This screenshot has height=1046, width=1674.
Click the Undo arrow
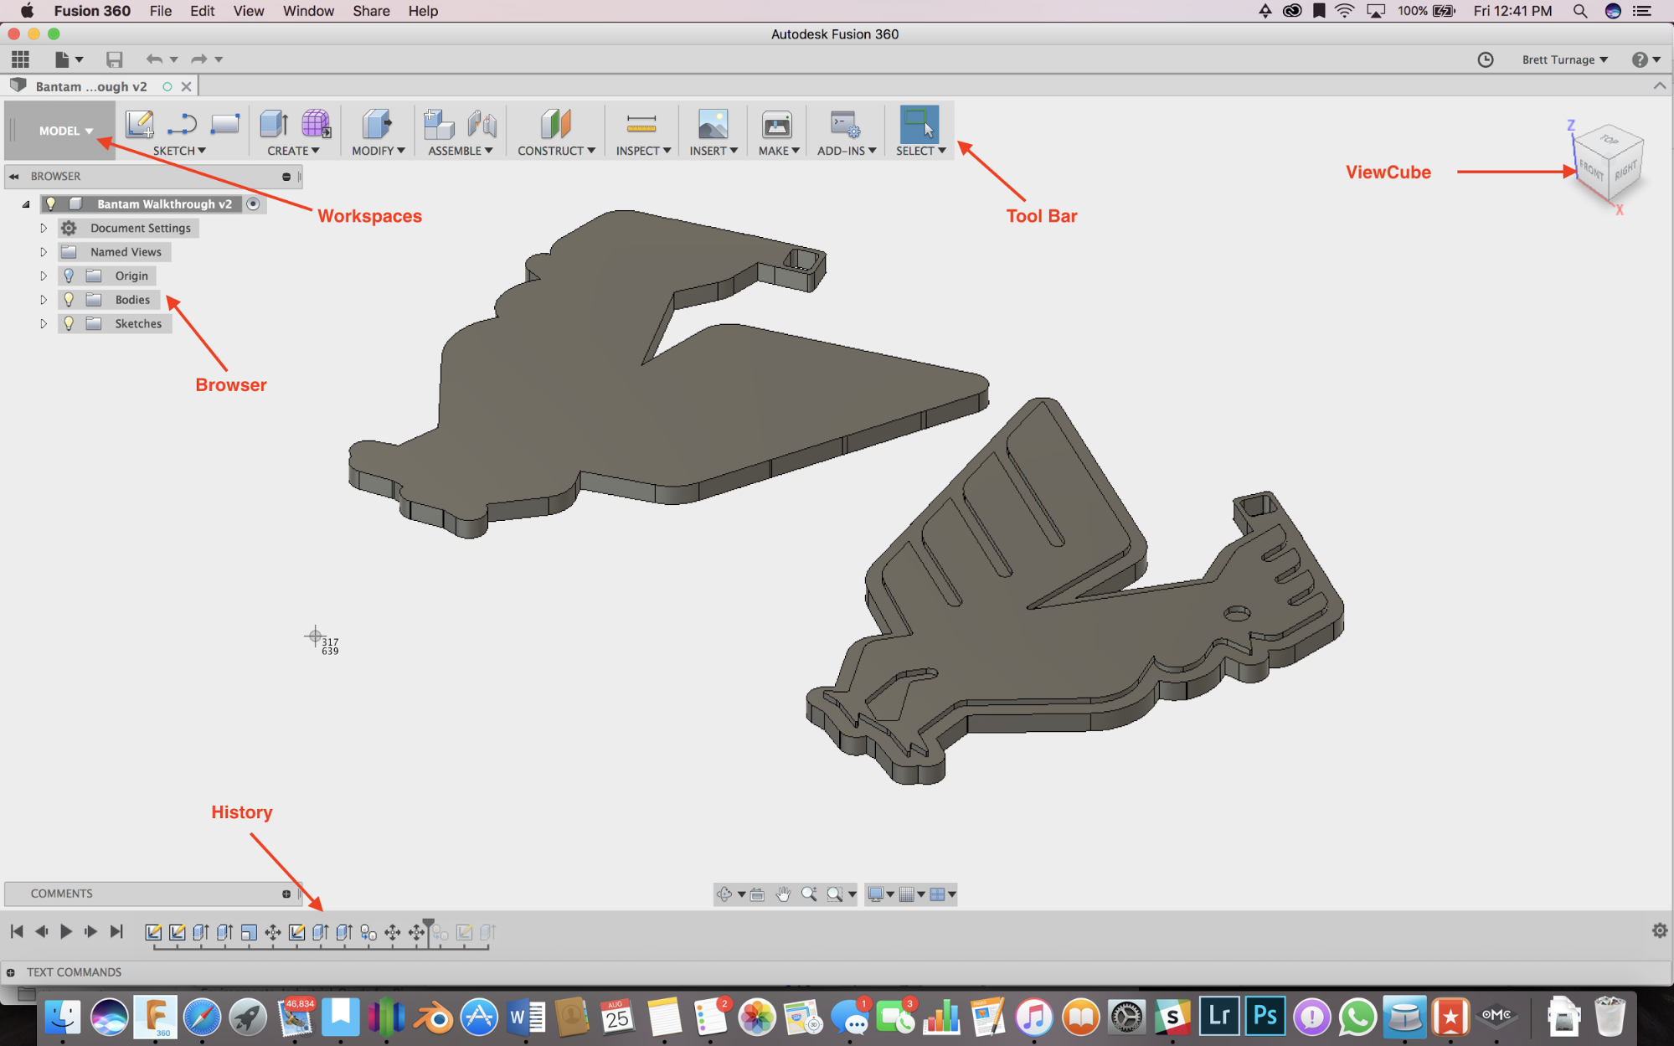coord(154,59)
